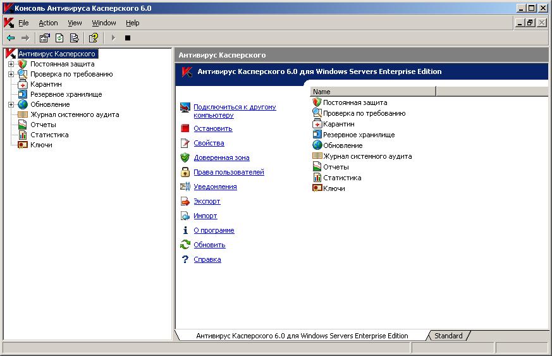
Task: Select Постоянная защита in the Name list
Action: tap(355, 102)
